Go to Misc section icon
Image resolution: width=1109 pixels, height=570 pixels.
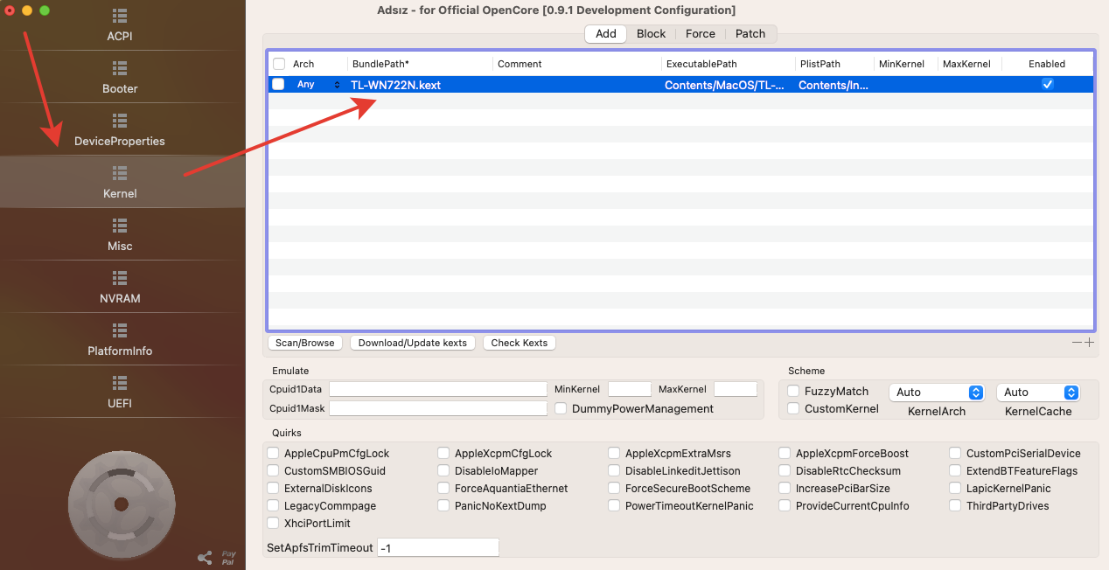point(120,226)
